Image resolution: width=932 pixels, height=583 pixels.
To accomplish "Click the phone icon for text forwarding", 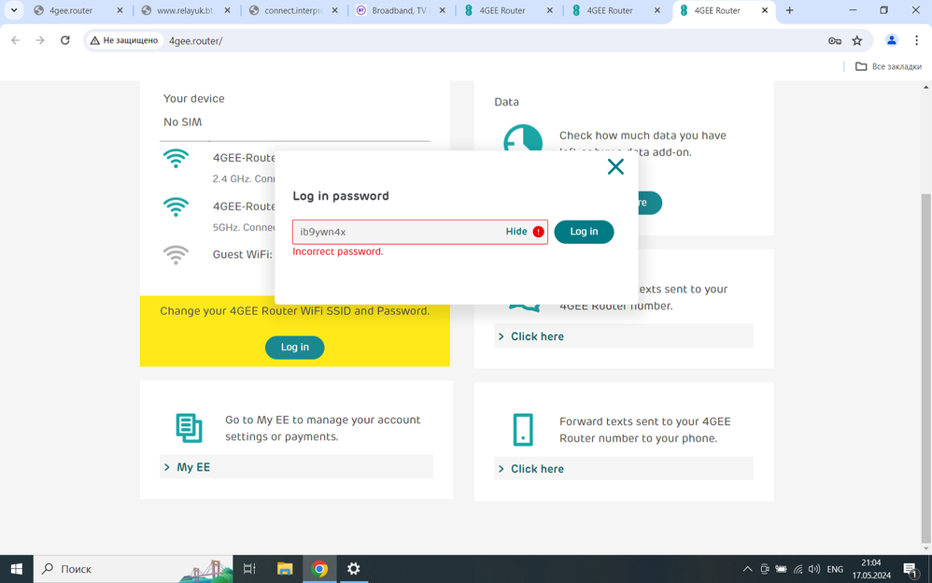I will click(522, 430).
